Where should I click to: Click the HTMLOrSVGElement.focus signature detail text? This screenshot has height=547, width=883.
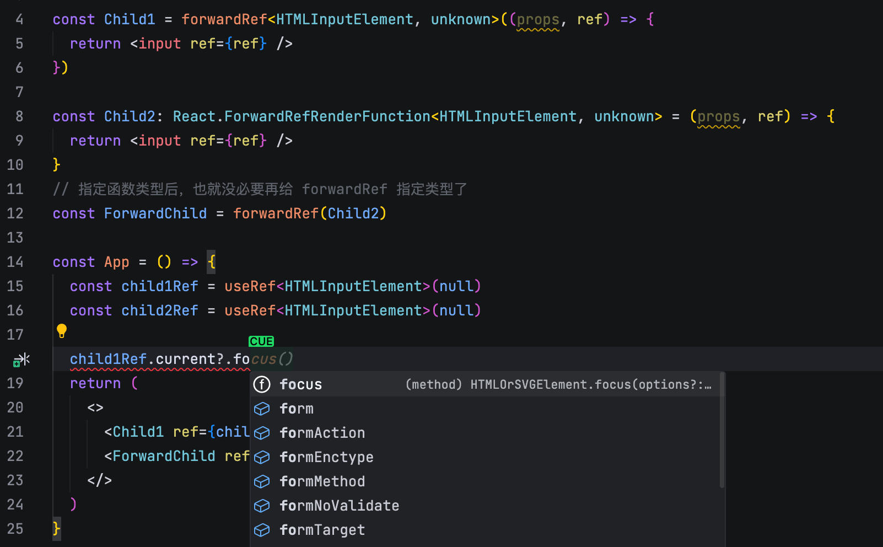pos(590,384)
